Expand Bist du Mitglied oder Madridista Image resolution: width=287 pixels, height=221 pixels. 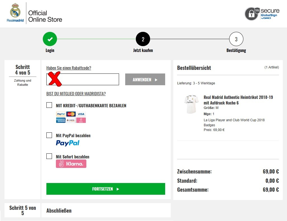coord(76,94)
